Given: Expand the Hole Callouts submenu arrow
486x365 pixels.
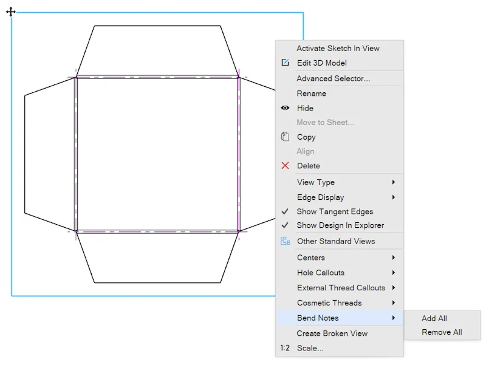Looking at the screenshot, I should tap(393, 272).
